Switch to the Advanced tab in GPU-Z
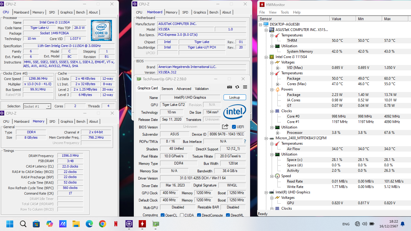Screen dimensions: 411x231 [x=184, y=89]
